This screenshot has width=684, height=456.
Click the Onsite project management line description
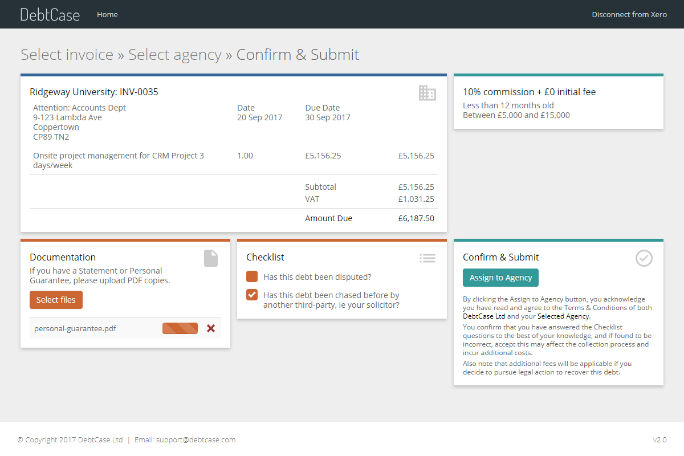point(119,160)
